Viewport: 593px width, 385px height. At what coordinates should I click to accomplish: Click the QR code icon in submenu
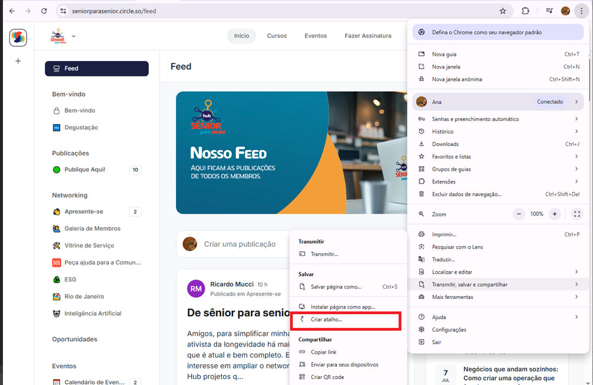(x=302, y=377)
